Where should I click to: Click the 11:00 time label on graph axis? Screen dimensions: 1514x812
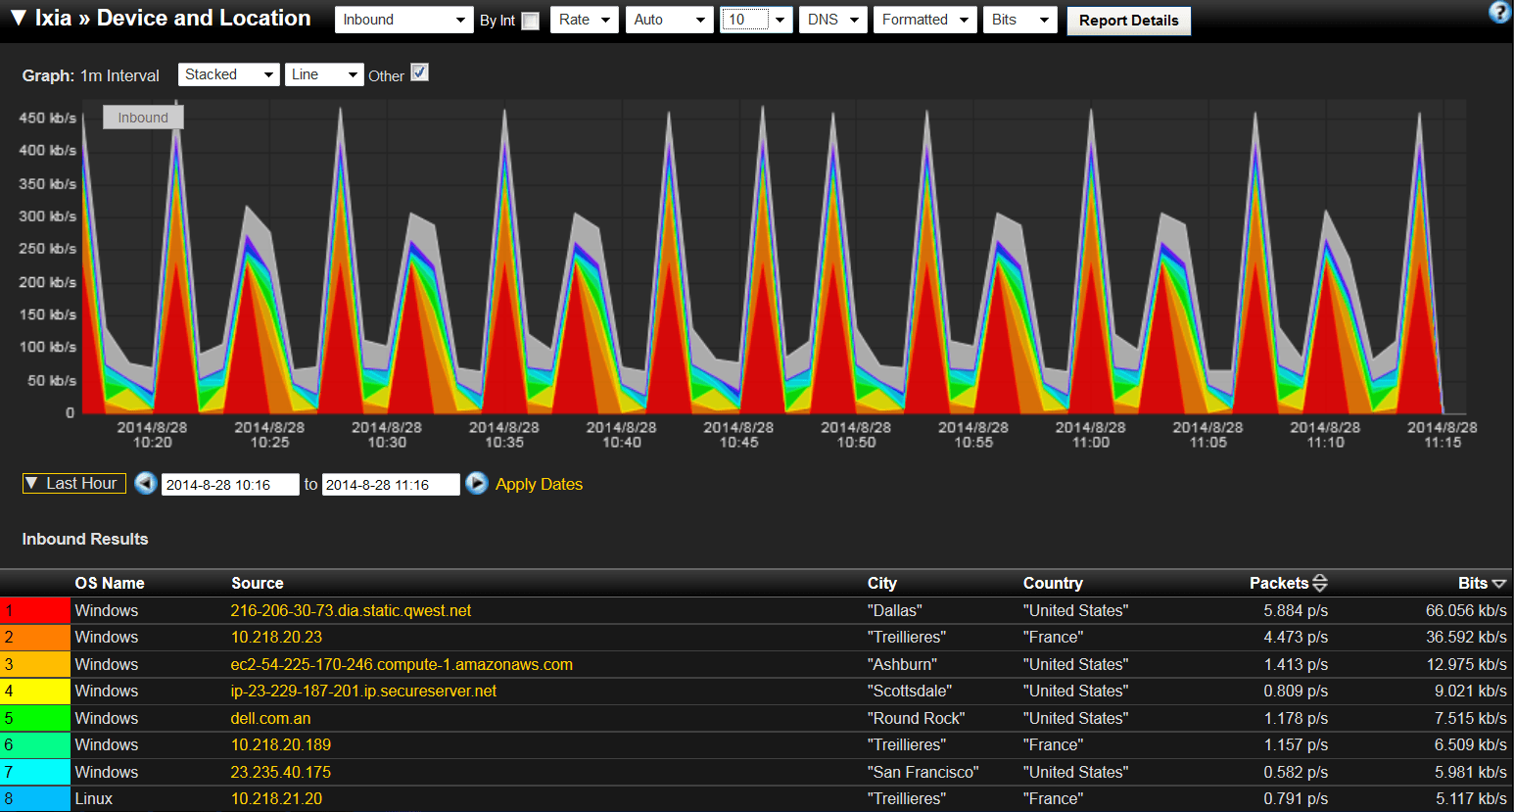tap(1090, 435)
